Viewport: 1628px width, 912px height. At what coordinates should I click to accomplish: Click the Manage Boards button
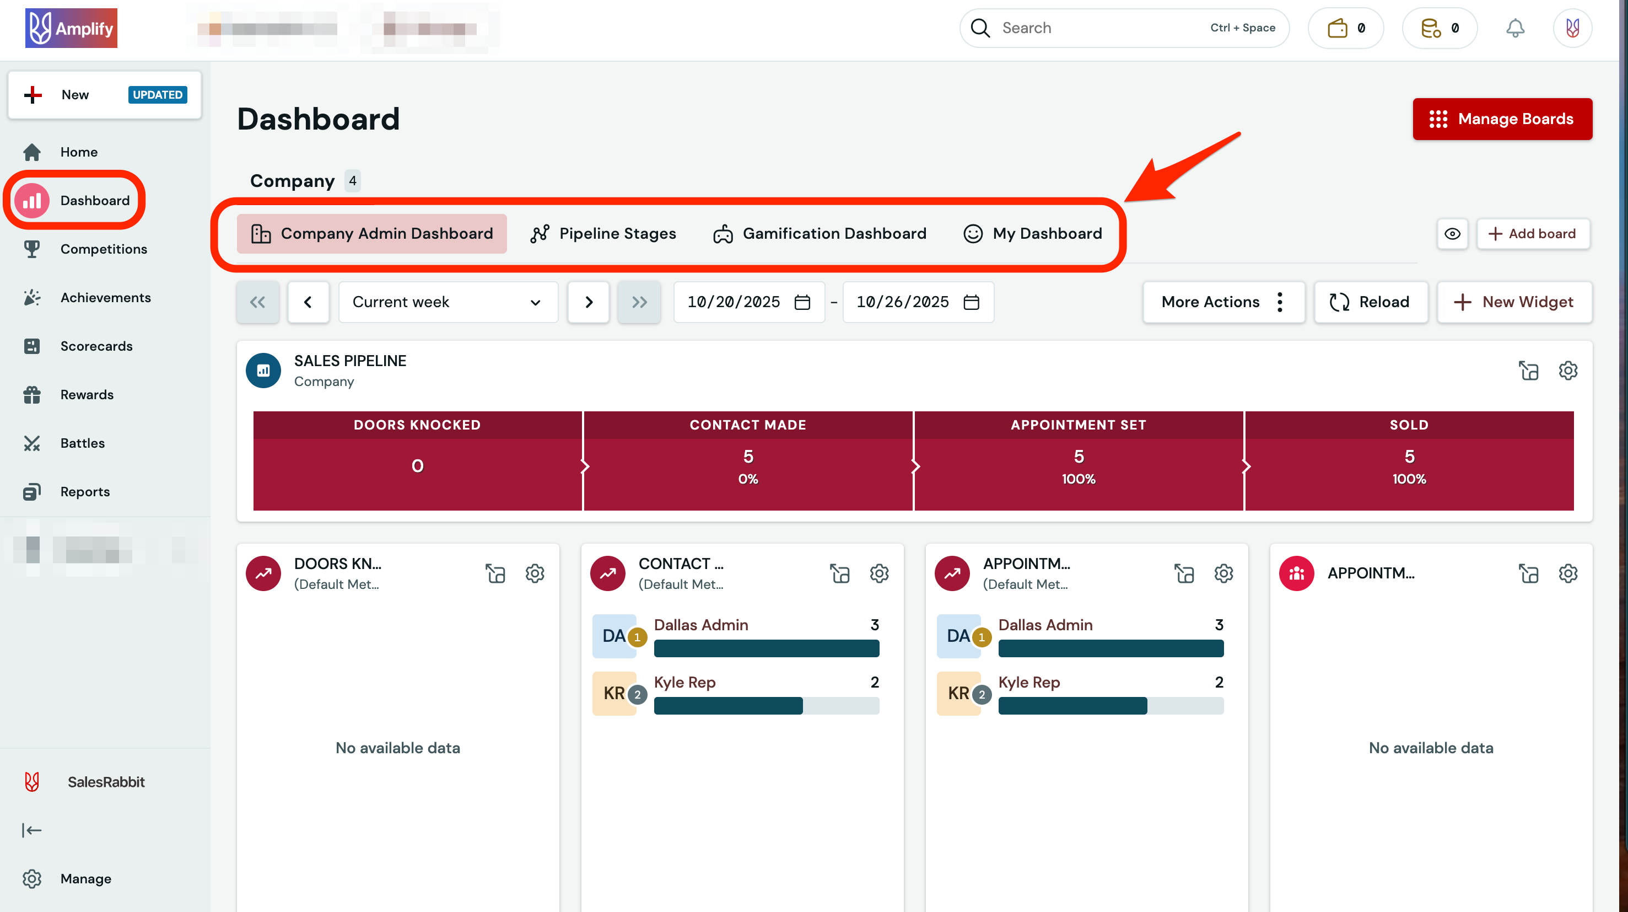pyautogui.click(x=1502, y=118)
